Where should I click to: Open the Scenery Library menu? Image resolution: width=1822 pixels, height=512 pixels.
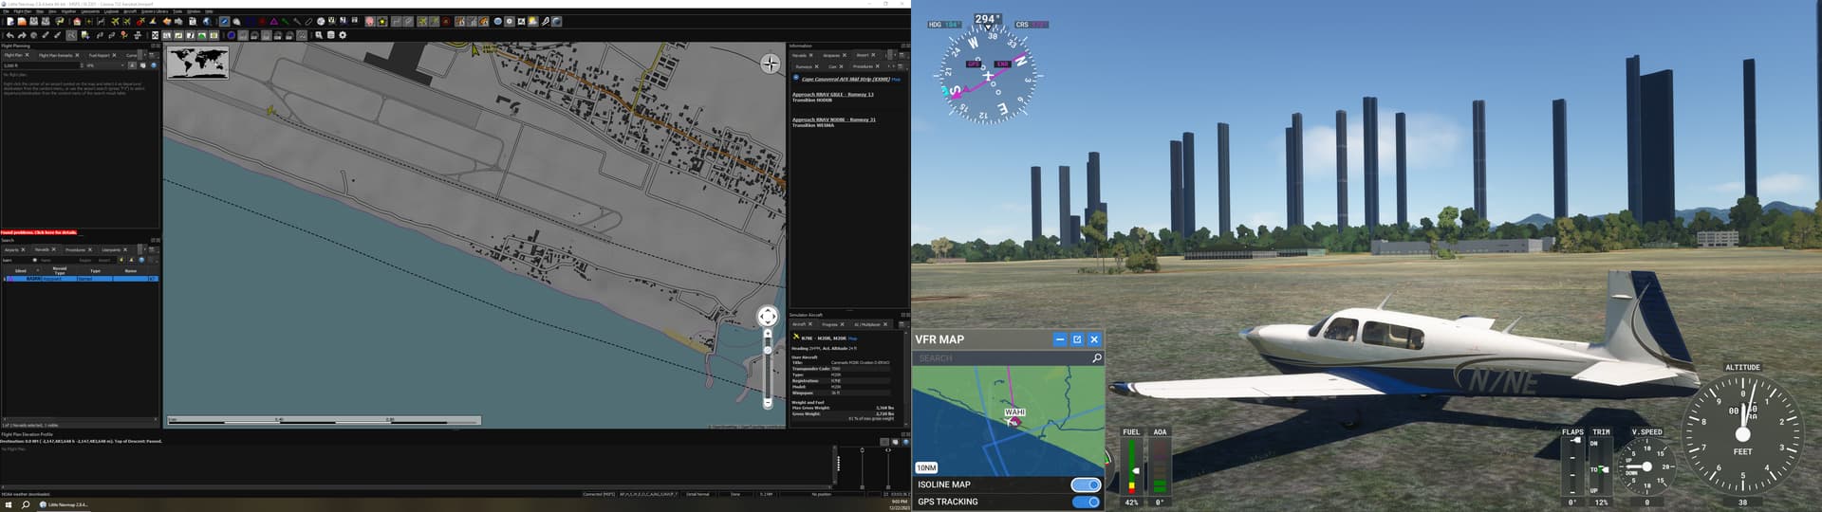click(x=155, y=11)
